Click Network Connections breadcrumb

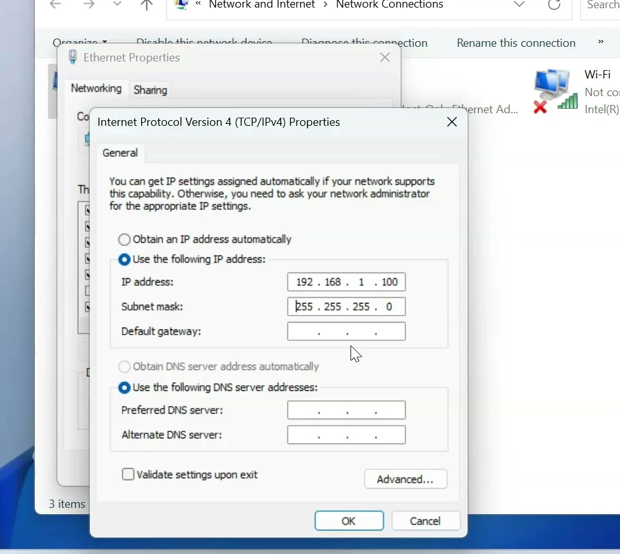pos(390,4)
